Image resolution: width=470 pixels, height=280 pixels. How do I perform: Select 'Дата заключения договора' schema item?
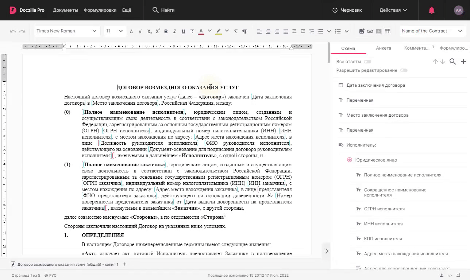click(x=376, y=85)
